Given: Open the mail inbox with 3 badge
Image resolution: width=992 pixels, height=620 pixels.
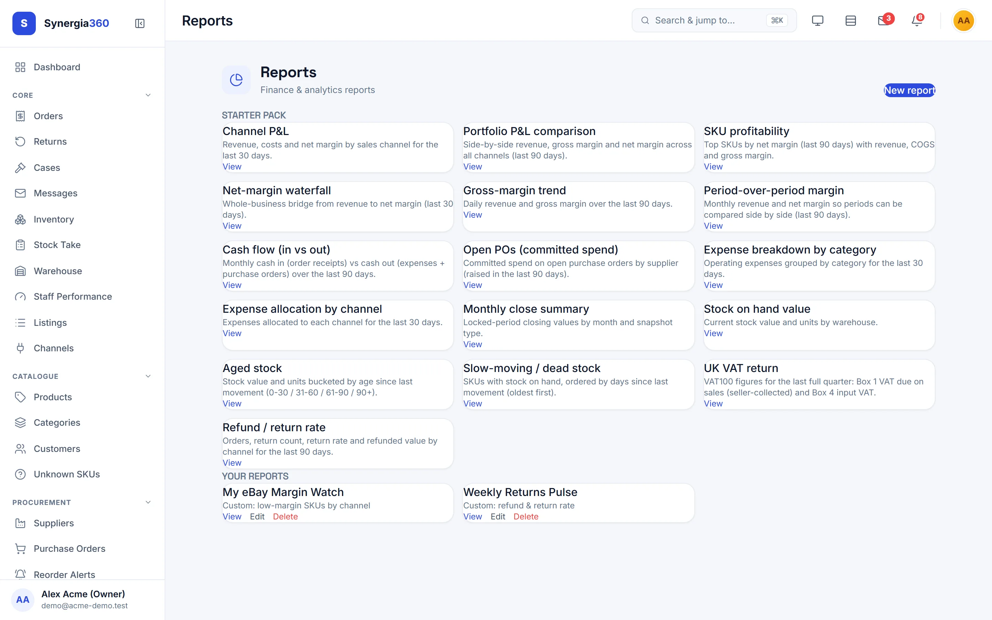Looking at the screenshot, I should click(x=884, y=20).
